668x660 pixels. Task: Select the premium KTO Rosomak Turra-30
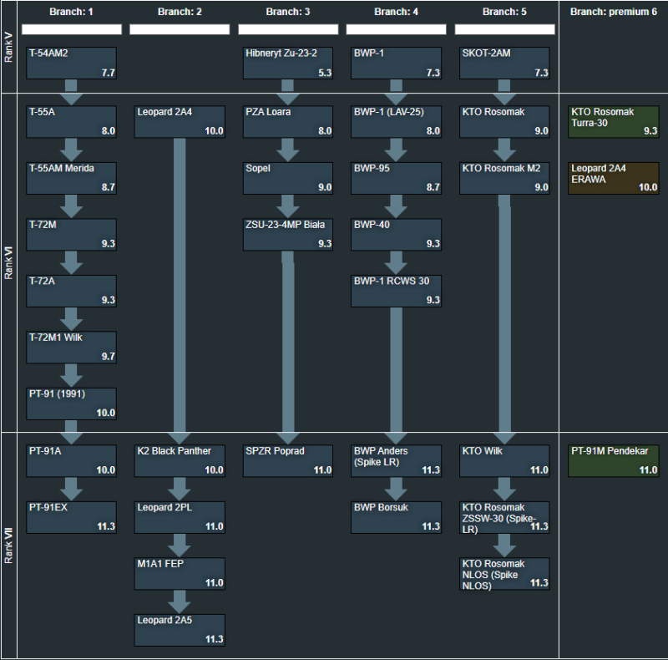point(614,121)
